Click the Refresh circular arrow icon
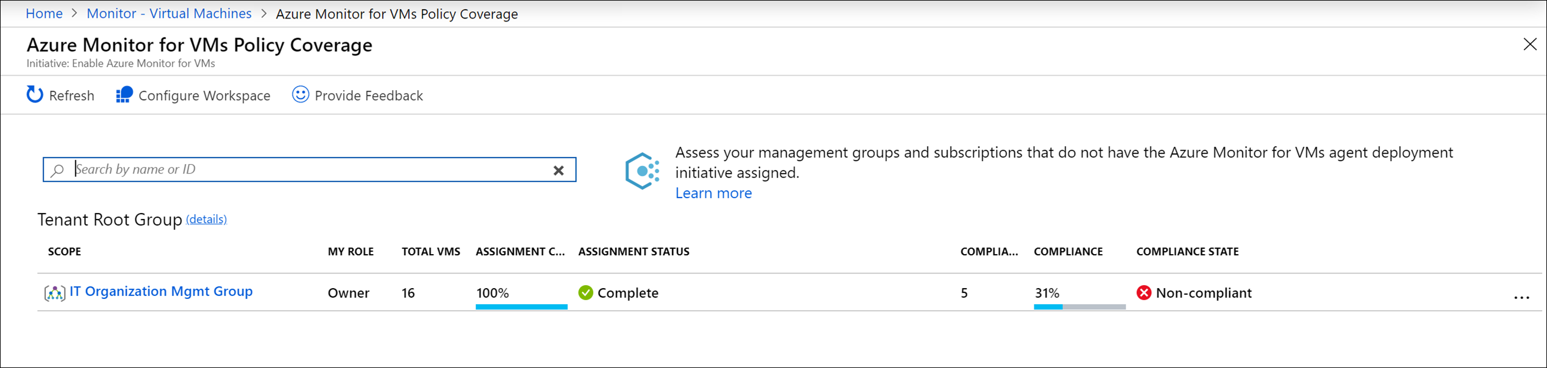This screenshot has height=368, width=1547. point(35,95)
